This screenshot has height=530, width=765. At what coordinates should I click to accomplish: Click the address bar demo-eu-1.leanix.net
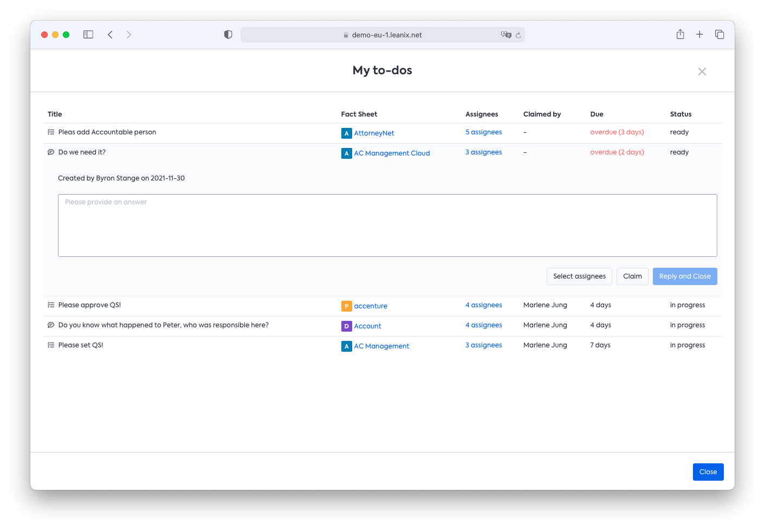(383, 35)
